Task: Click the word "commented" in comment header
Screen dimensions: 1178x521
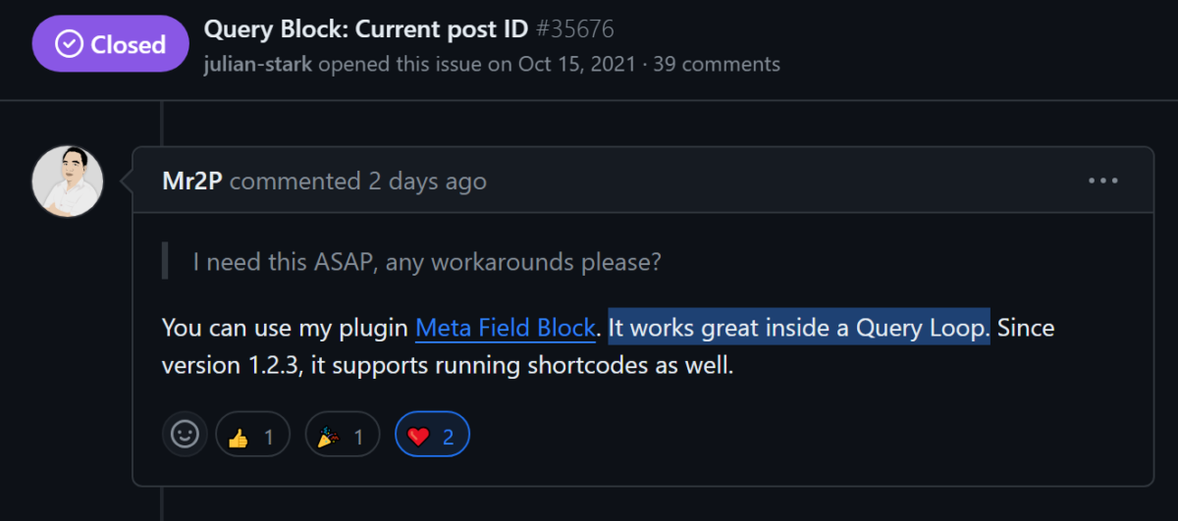Action: click(294, 182)
